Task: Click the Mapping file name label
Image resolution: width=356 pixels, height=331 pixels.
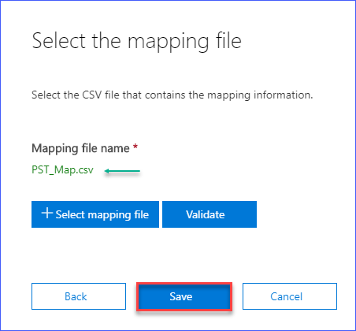Action: coord(80,148)
